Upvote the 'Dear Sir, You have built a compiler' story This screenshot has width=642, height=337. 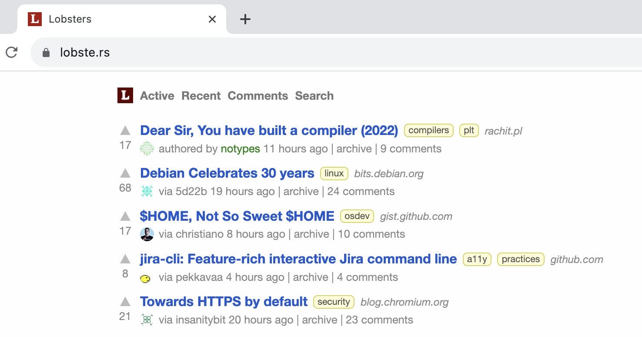coord(125,130)
